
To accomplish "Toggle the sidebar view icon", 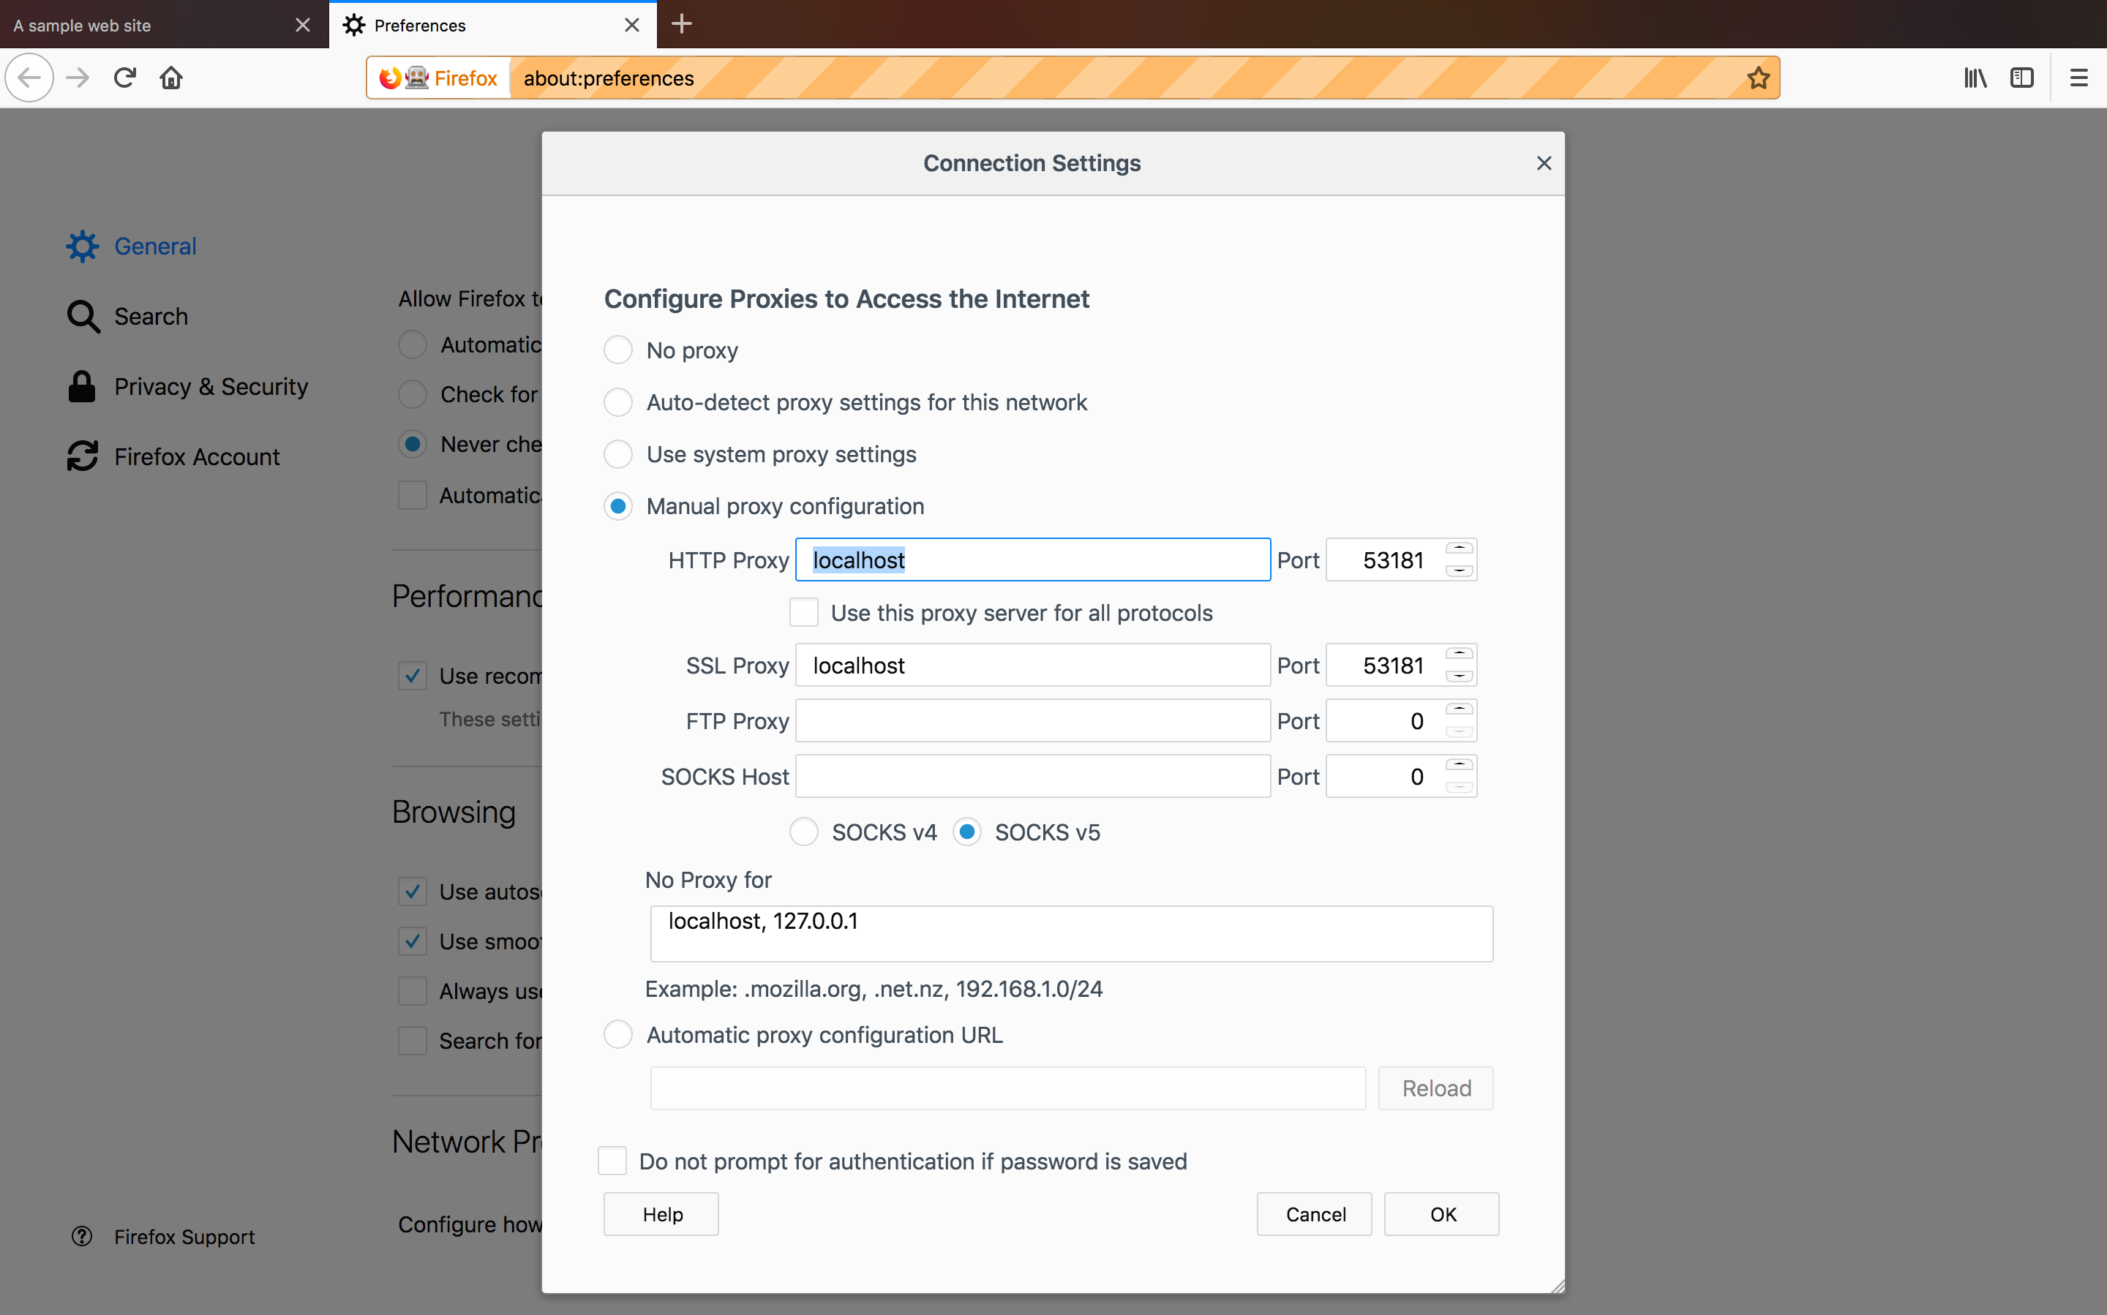I will pyautogui.click(x=2021, y=78).
